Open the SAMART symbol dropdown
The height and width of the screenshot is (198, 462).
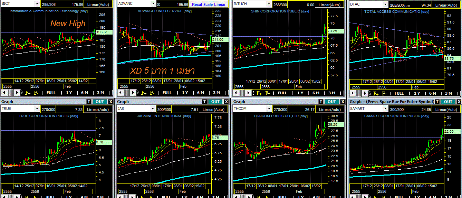pyautogui.click(x=385, y=109)
